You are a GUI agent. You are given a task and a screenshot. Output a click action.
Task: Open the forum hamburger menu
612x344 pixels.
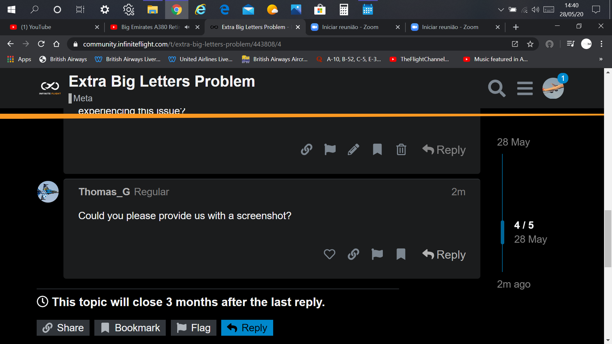coord(525,88)
